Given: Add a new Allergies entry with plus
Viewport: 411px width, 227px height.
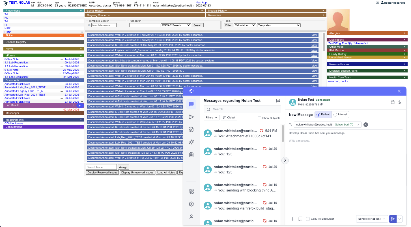Looking at the screenshot, I should 404,33.
